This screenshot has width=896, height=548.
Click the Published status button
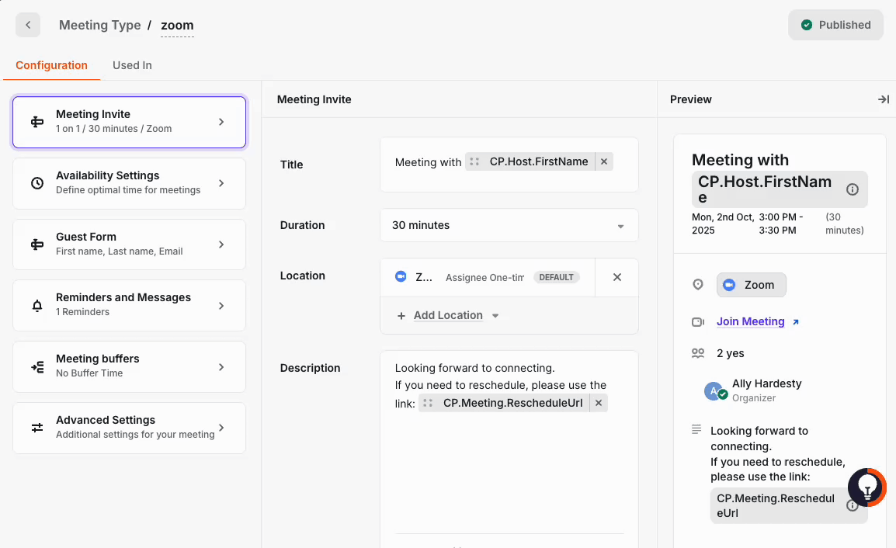(835, 25)
